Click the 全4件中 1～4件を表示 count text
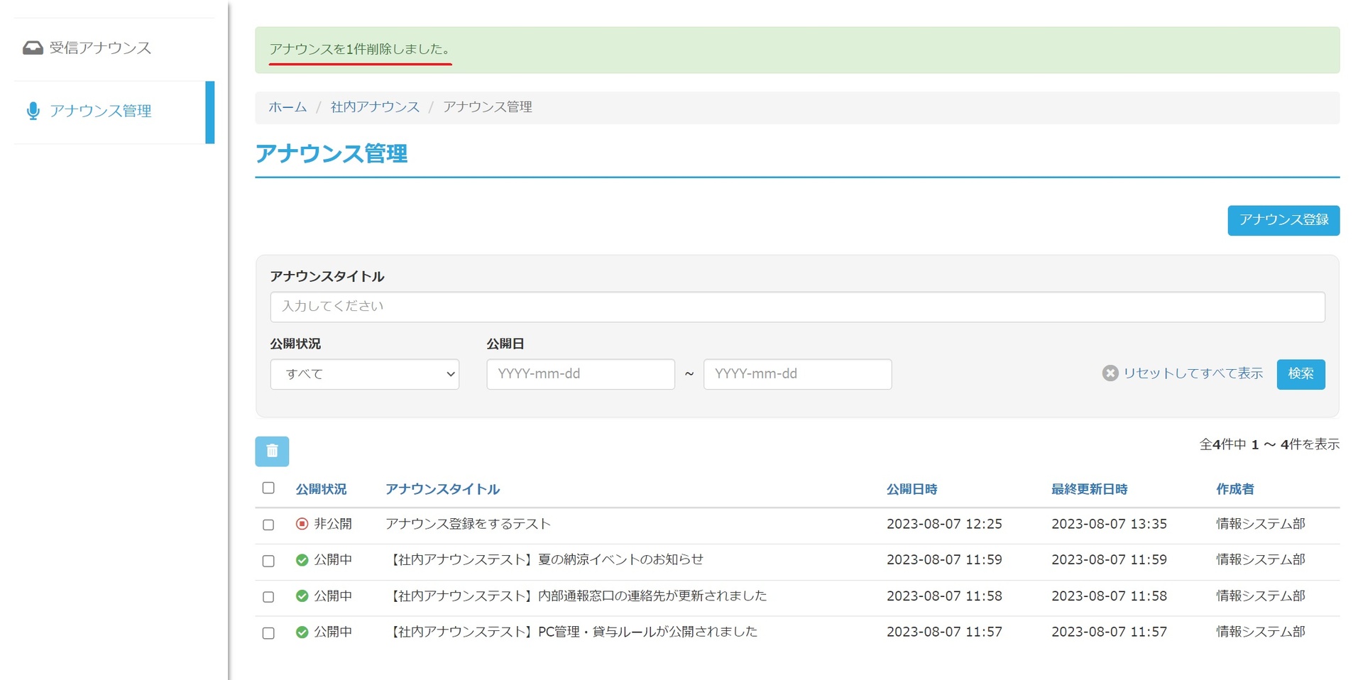 pyautogui.click(x=1269, y=444)
